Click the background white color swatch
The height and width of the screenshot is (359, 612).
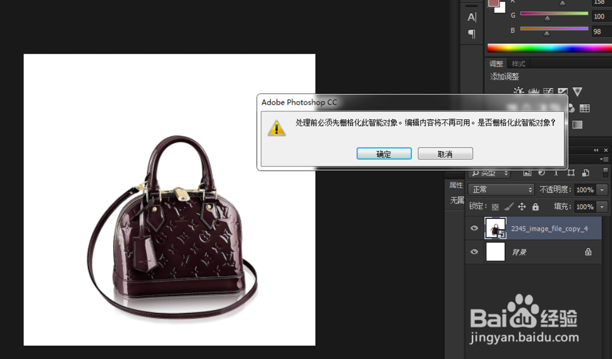click(x=501, y=9)
